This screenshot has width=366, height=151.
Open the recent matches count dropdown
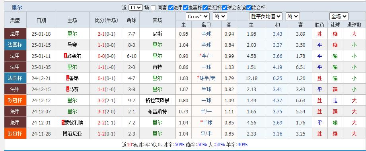tap(135, 8)
